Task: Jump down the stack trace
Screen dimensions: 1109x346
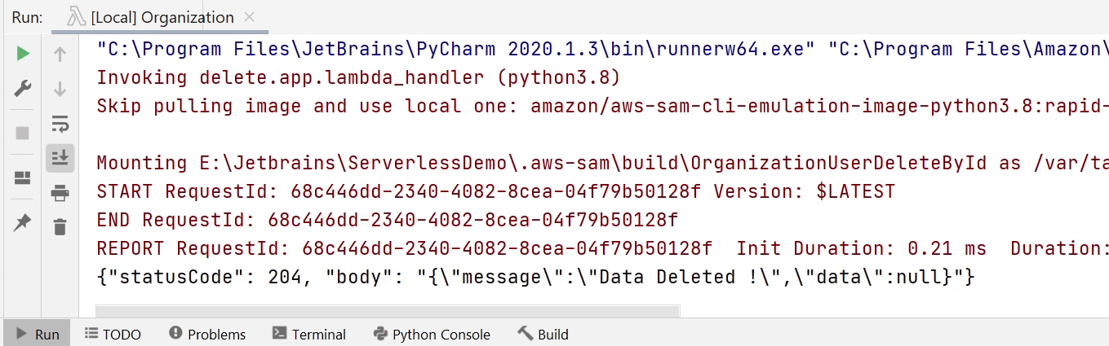Action: (x=60, y=89)
